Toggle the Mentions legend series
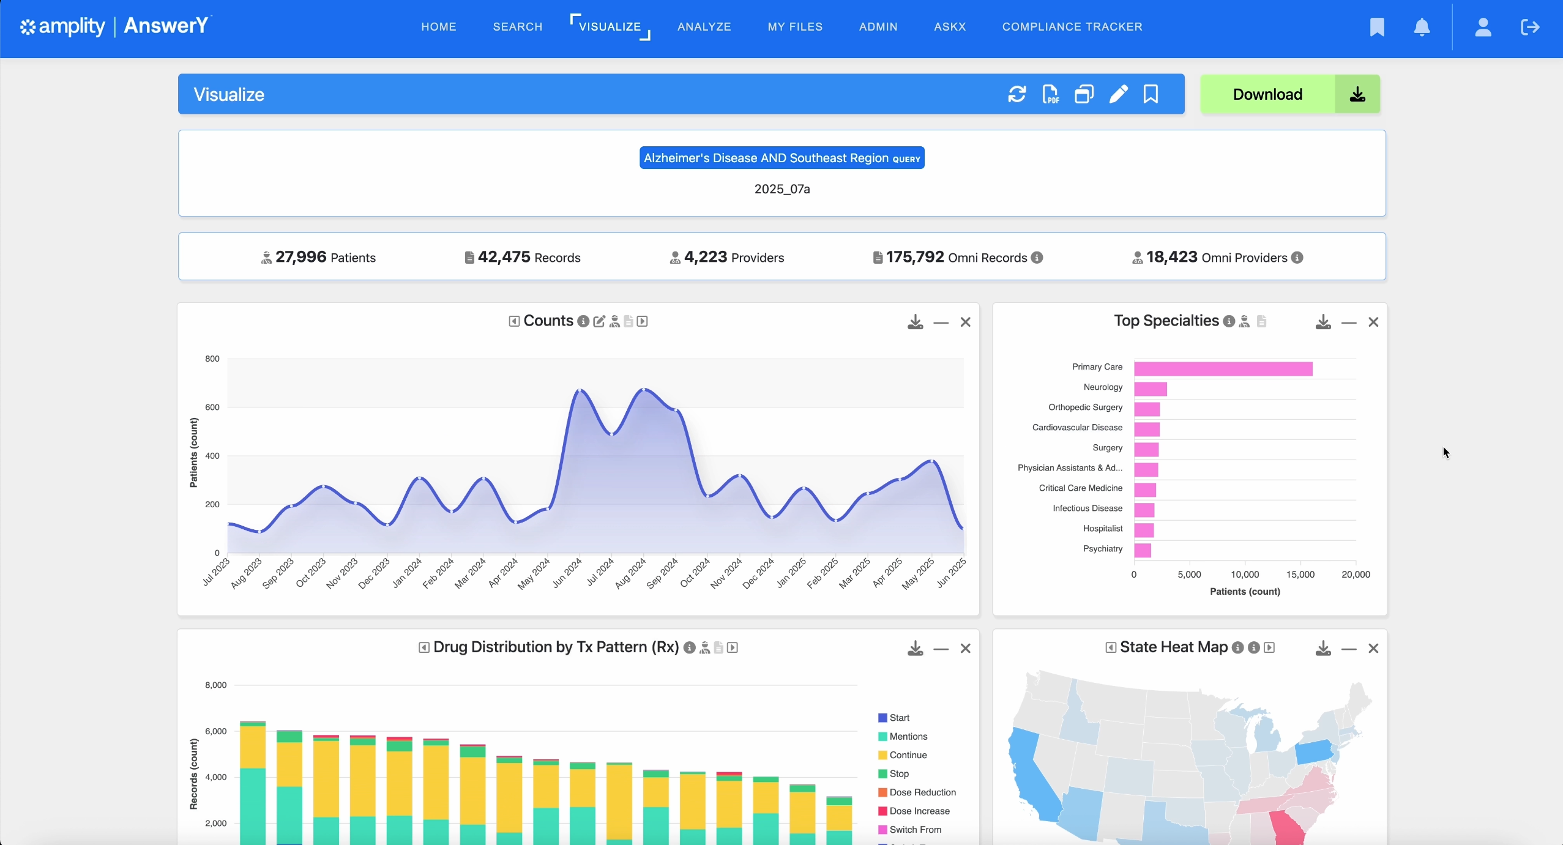 (908, 736)
